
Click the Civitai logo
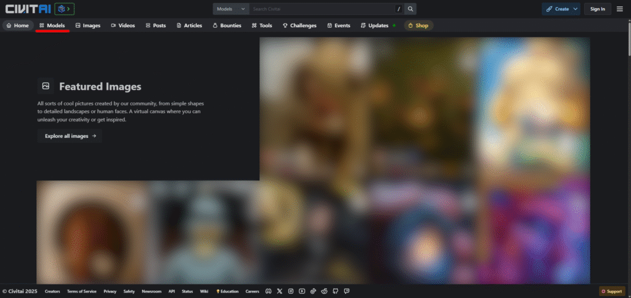26,9
